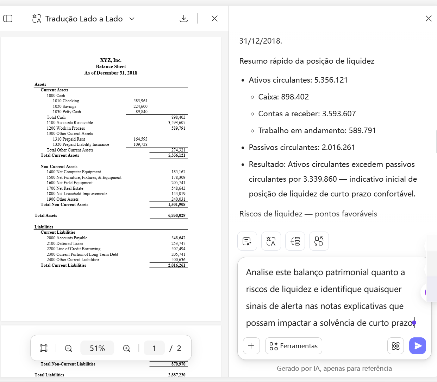Click the translate quick-action icon above chat
Image resolution: width=437 pixels, height=382 pixels.
(271, 241)
